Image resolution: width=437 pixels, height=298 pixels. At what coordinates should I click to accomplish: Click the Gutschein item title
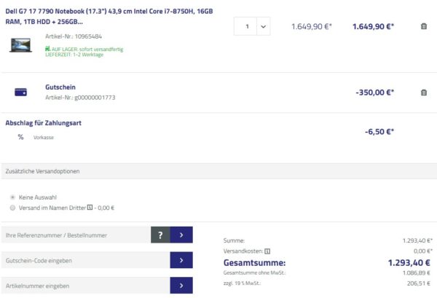[x=60, y=87]
